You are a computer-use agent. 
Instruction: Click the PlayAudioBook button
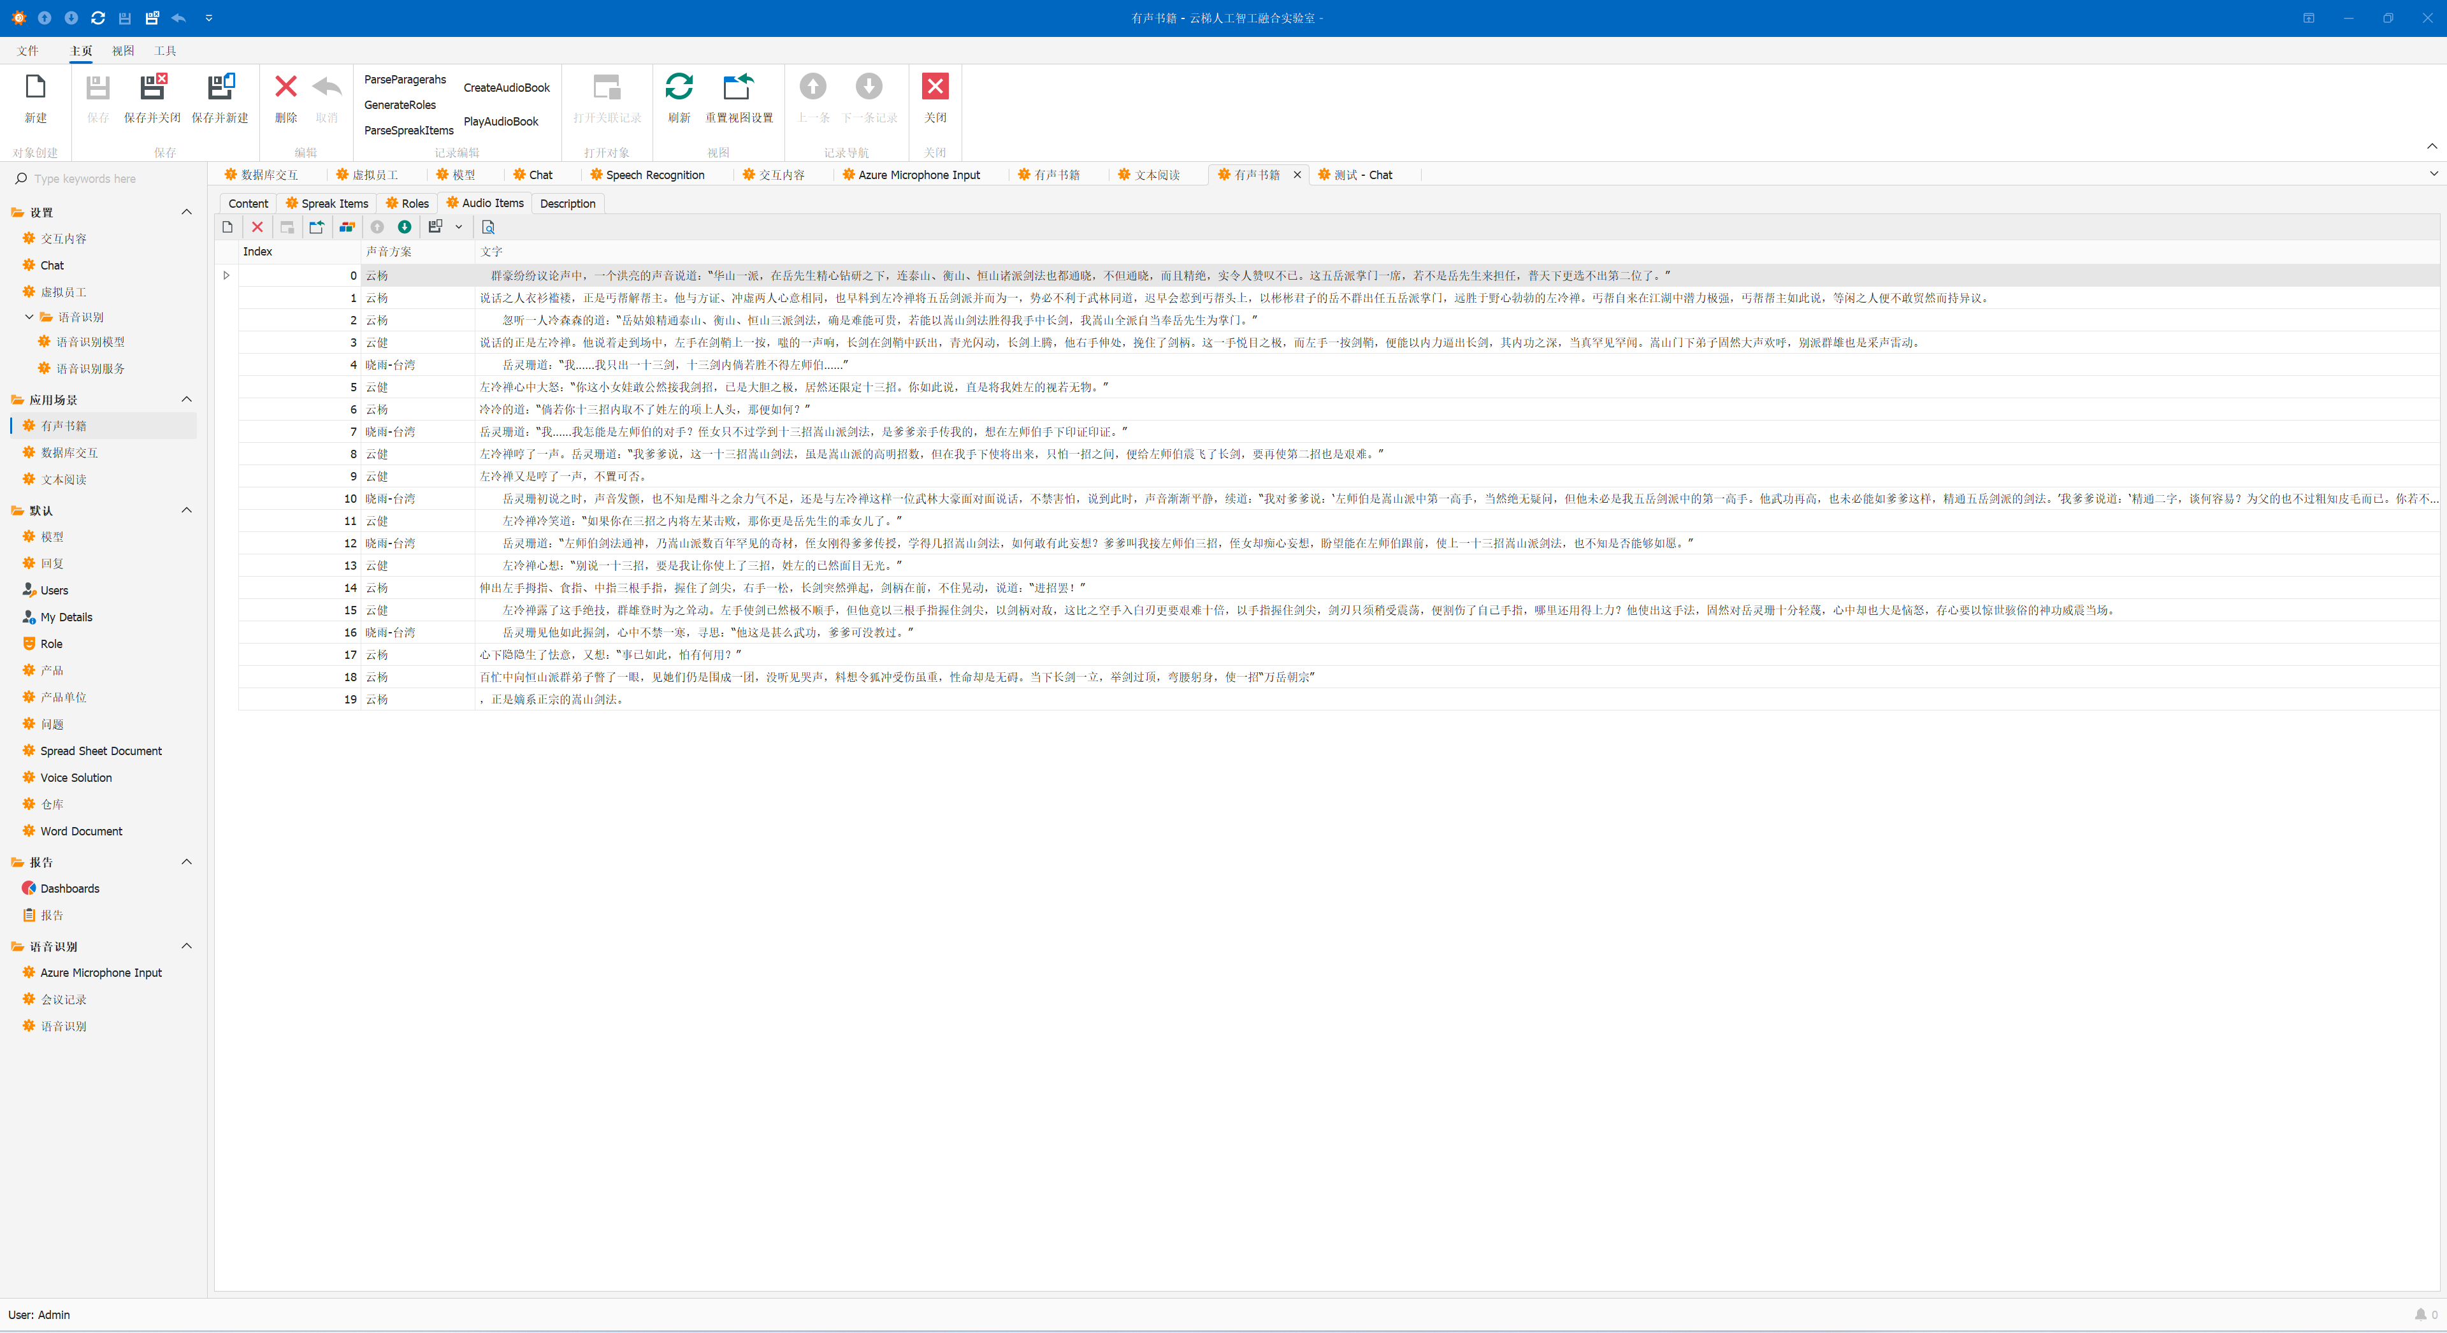pos(501,122)
